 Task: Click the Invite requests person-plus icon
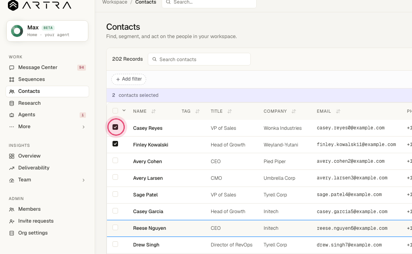point(11,221)
